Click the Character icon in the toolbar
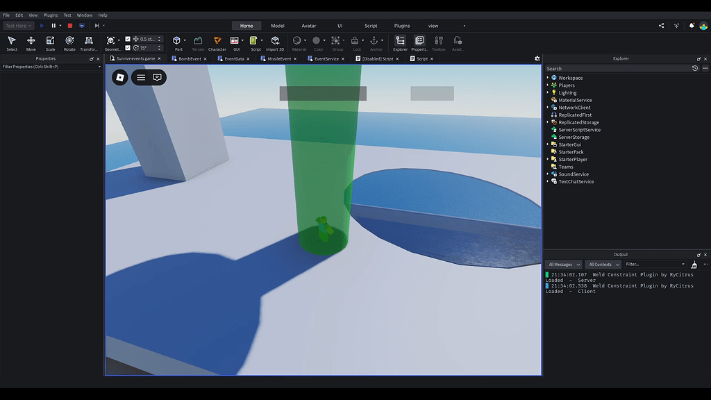This screenshot has height=400, width=711. 217,43
